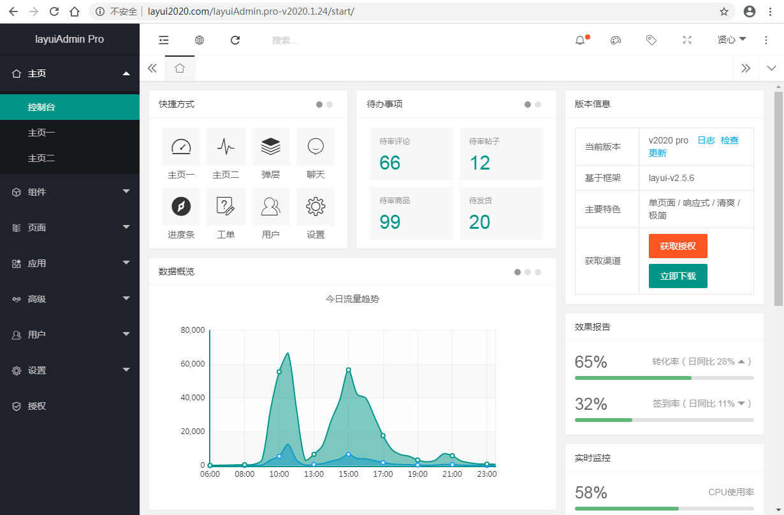Open the 聊天 chat shortcut icon
Viewport: 784px width, 515px height.
tap(316, 147)
